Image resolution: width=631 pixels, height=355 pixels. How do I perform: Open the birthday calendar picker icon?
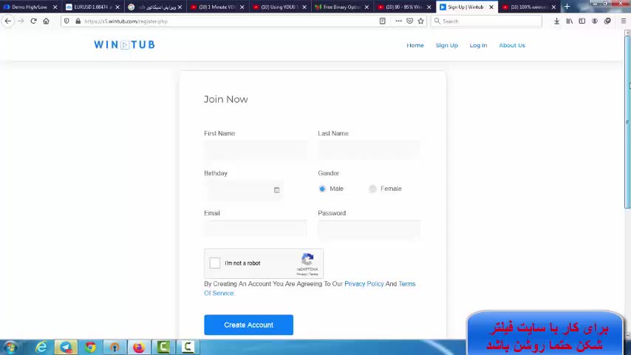(x=276, y=190)
